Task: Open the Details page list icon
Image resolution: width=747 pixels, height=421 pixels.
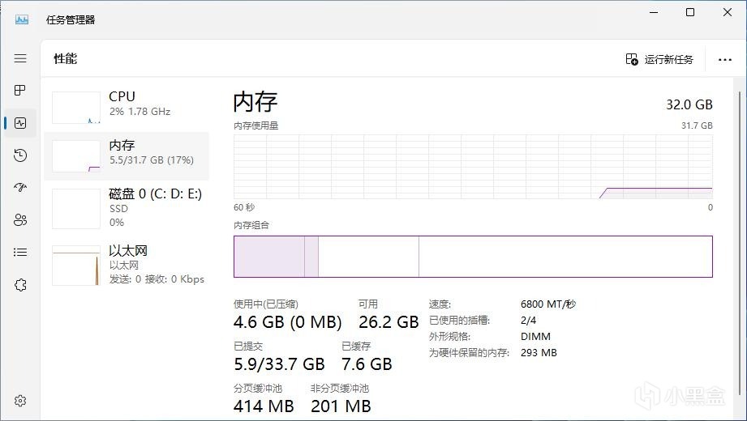Action: tap(20, 253)
